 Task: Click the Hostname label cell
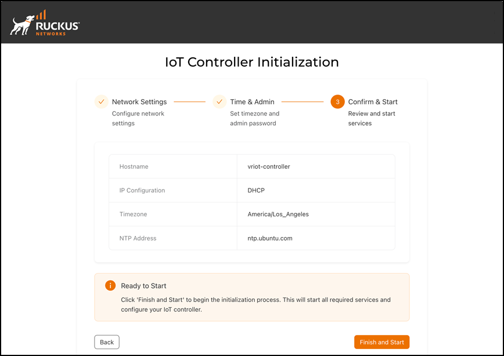(173, 166)
